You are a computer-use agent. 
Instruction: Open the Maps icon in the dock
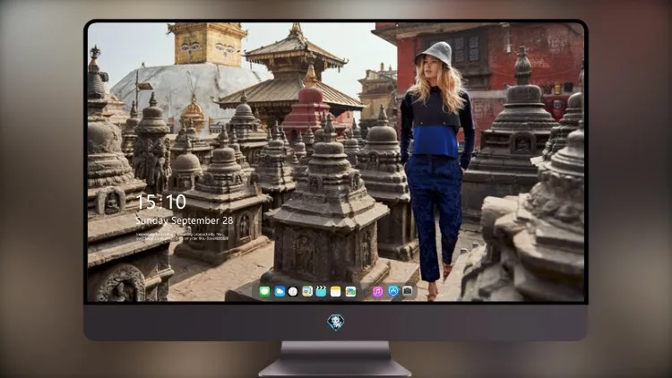(x=307, y=292)
